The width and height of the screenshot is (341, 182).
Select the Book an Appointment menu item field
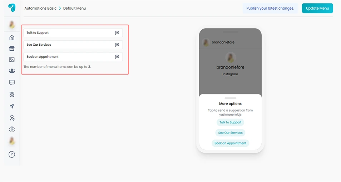point(73,57)
